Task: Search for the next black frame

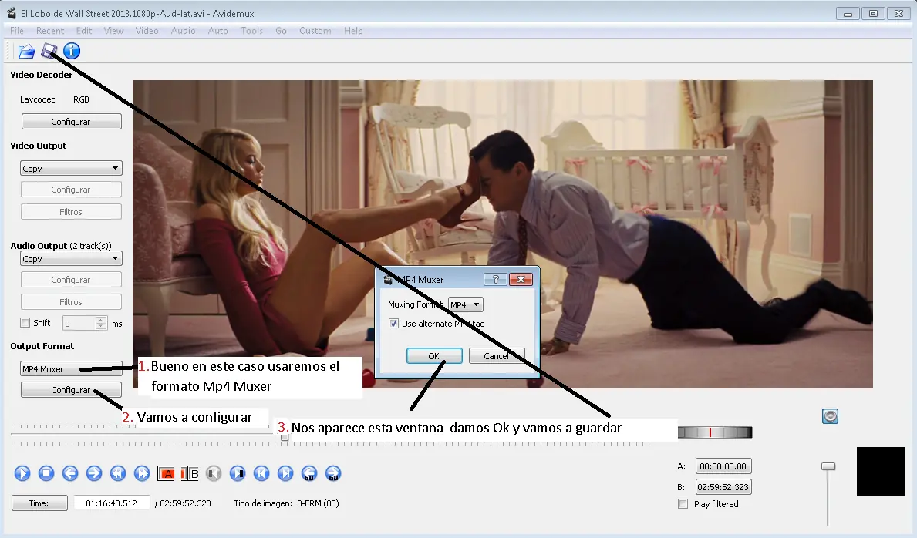Action: click(238, 473)
